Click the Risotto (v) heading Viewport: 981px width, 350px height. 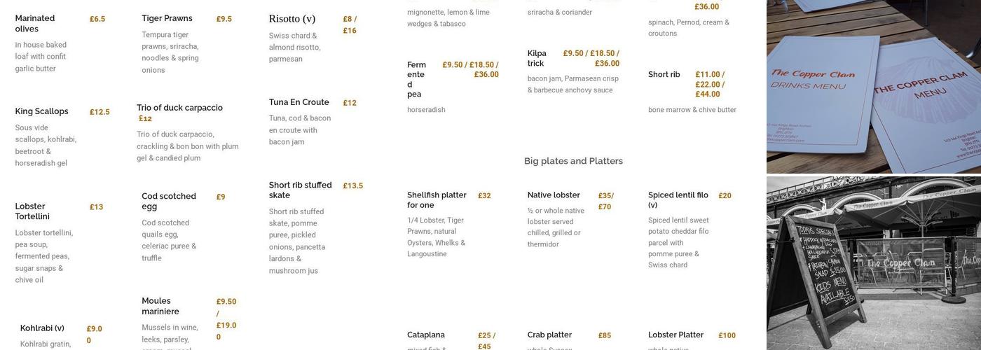pos(292,19)
